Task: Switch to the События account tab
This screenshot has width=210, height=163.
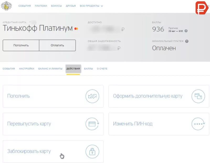Action: click(9, 69)
